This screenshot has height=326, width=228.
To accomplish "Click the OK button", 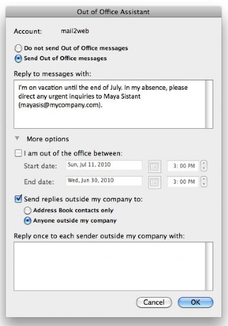I will 196,302.
